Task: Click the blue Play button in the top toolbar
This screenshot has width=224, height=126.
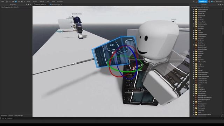Action: click(16, 1)
